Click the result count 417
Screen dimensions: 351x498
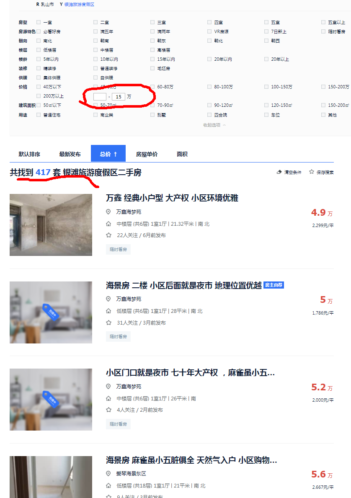43,172
